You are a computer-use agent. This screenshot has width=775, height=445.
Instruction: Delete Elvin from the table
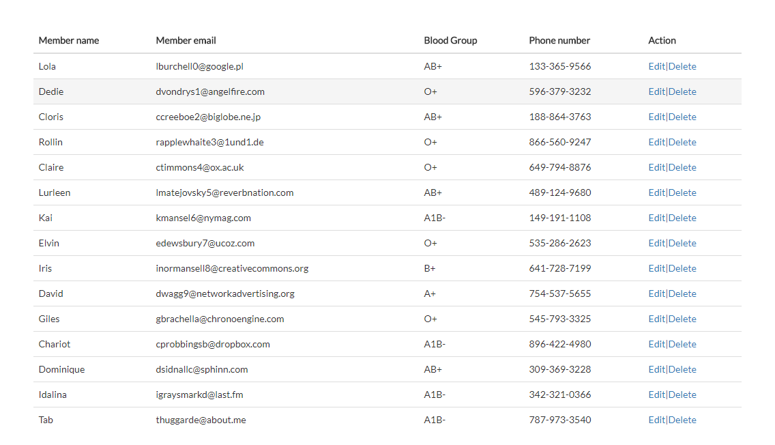(682, 242)
